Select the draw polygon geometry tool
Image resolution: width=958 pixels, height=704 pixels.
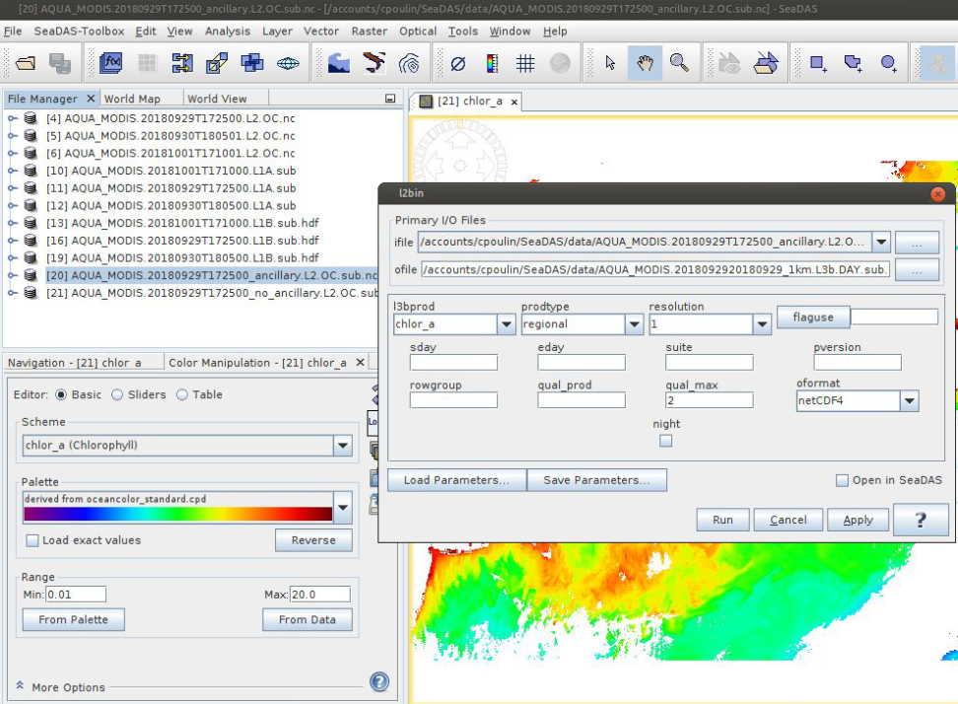pos(853,63)
